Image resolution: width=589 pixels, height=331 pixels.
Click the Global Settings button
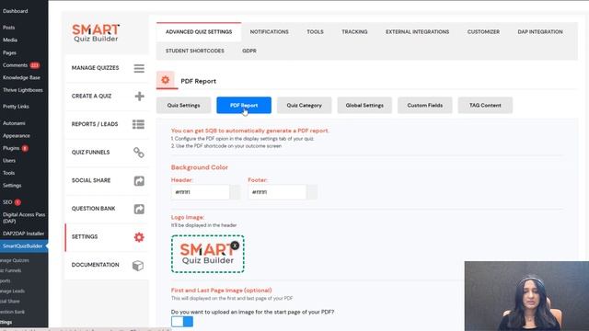(364, 106)
